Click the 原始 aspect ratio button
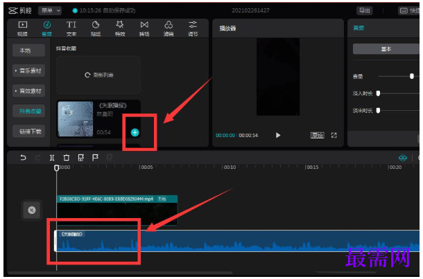423x279 pixels. [x=318, y=135]
